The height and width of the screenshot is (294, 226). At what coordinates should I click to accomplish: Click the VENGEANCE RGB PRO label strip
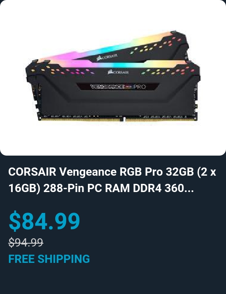click(x=118, y=87)
